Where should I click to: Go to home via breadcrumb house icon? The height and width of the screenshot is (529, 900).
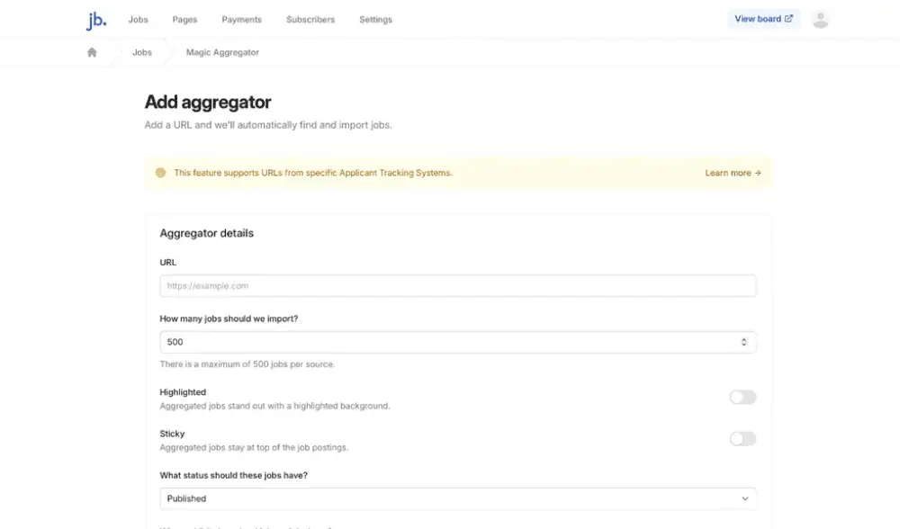[x=92, y=52]
